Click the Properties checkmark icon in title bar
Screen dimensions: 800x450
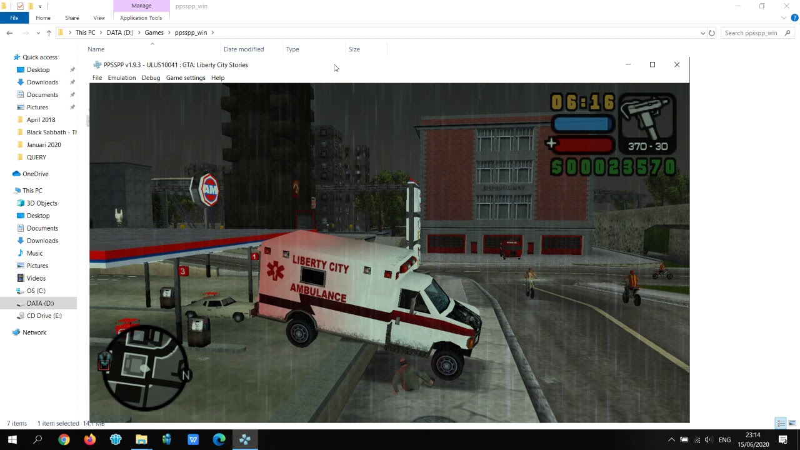point(20,6)
